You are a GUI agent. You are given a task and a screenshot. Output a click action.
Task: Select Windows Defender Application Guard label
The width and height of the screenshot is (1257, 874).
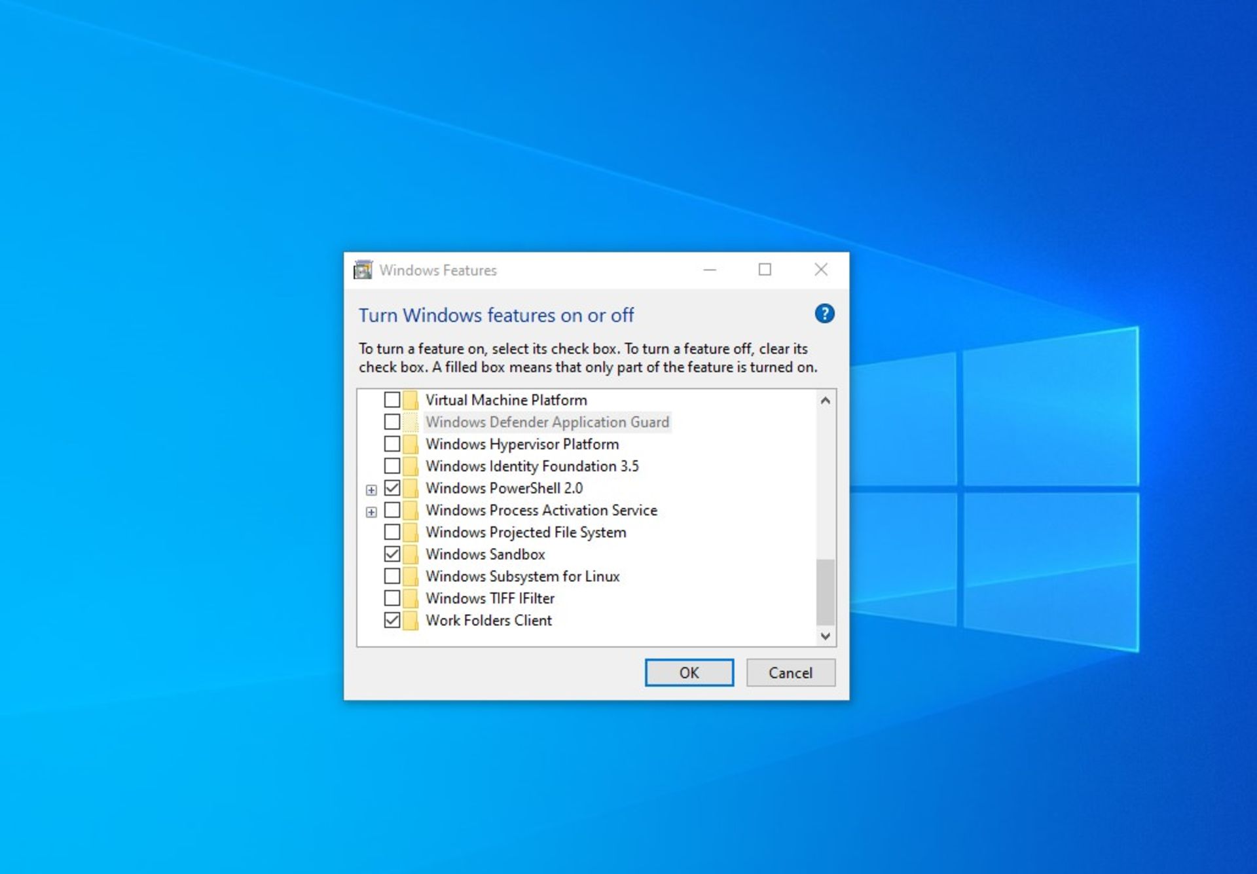pyautogui.click(x=547, y=422)
